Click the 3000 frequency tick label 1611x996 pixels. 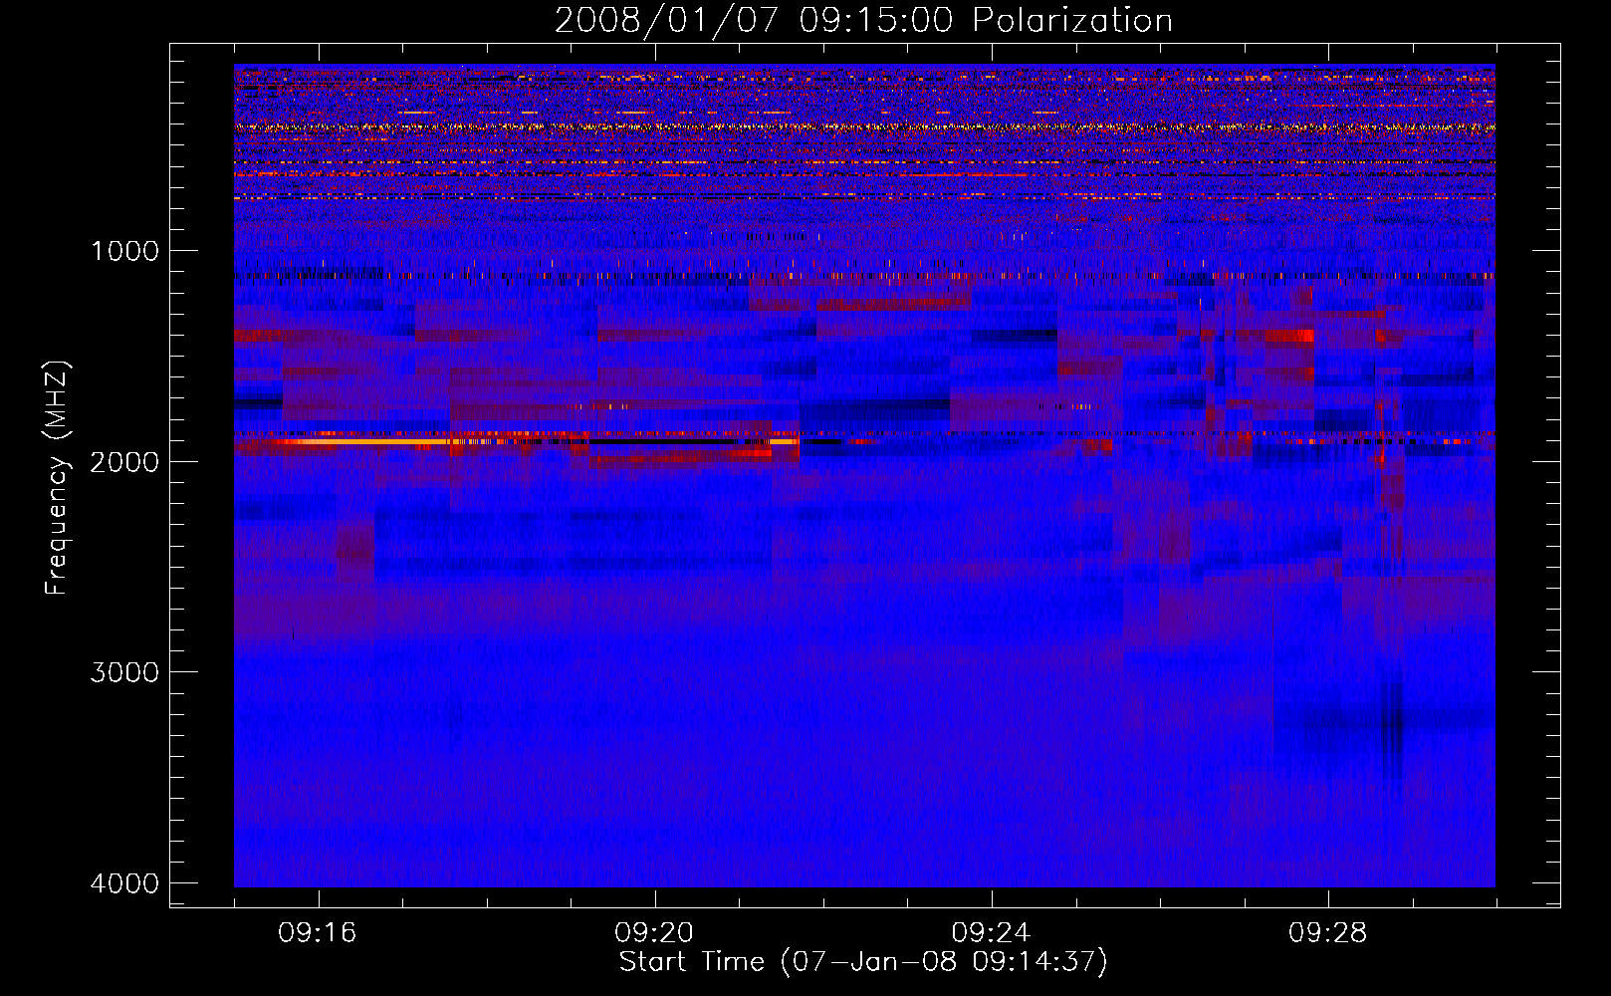[x=124, y=672]
